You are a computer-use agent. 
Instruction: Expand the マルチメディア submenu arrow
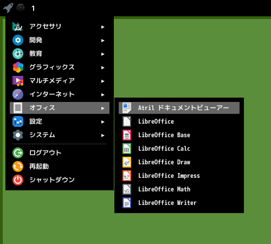(103, 81)
